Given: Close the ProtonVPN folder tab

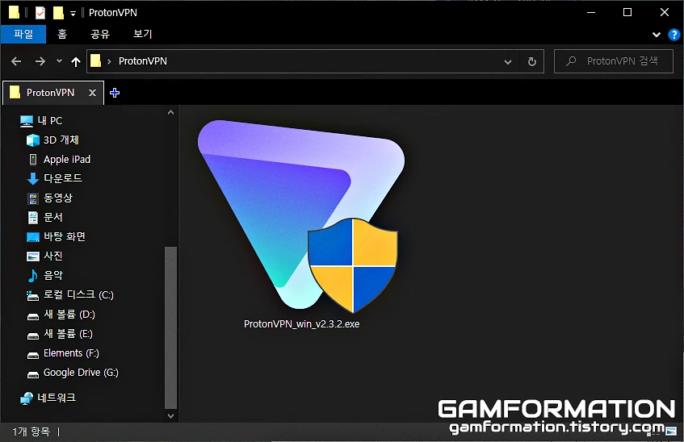Looking at the screenshot, I should [x=92, y=93].
